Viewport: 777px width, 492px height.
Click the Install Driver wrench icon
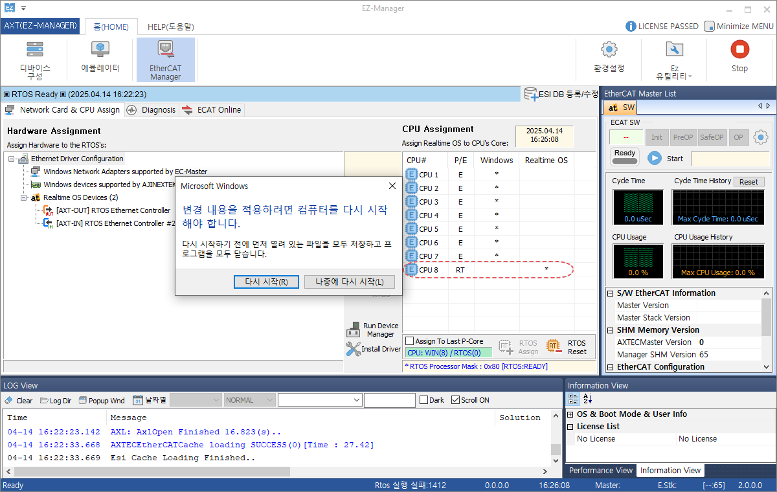pos(353,349)
